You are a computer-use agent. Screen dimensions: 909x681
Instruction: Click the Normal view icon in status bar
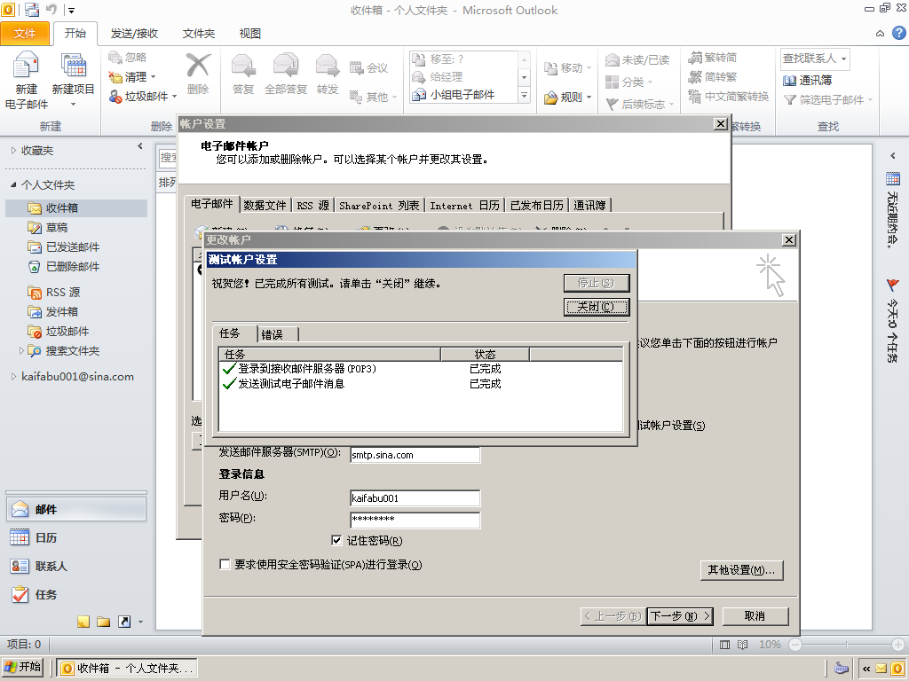724,645
